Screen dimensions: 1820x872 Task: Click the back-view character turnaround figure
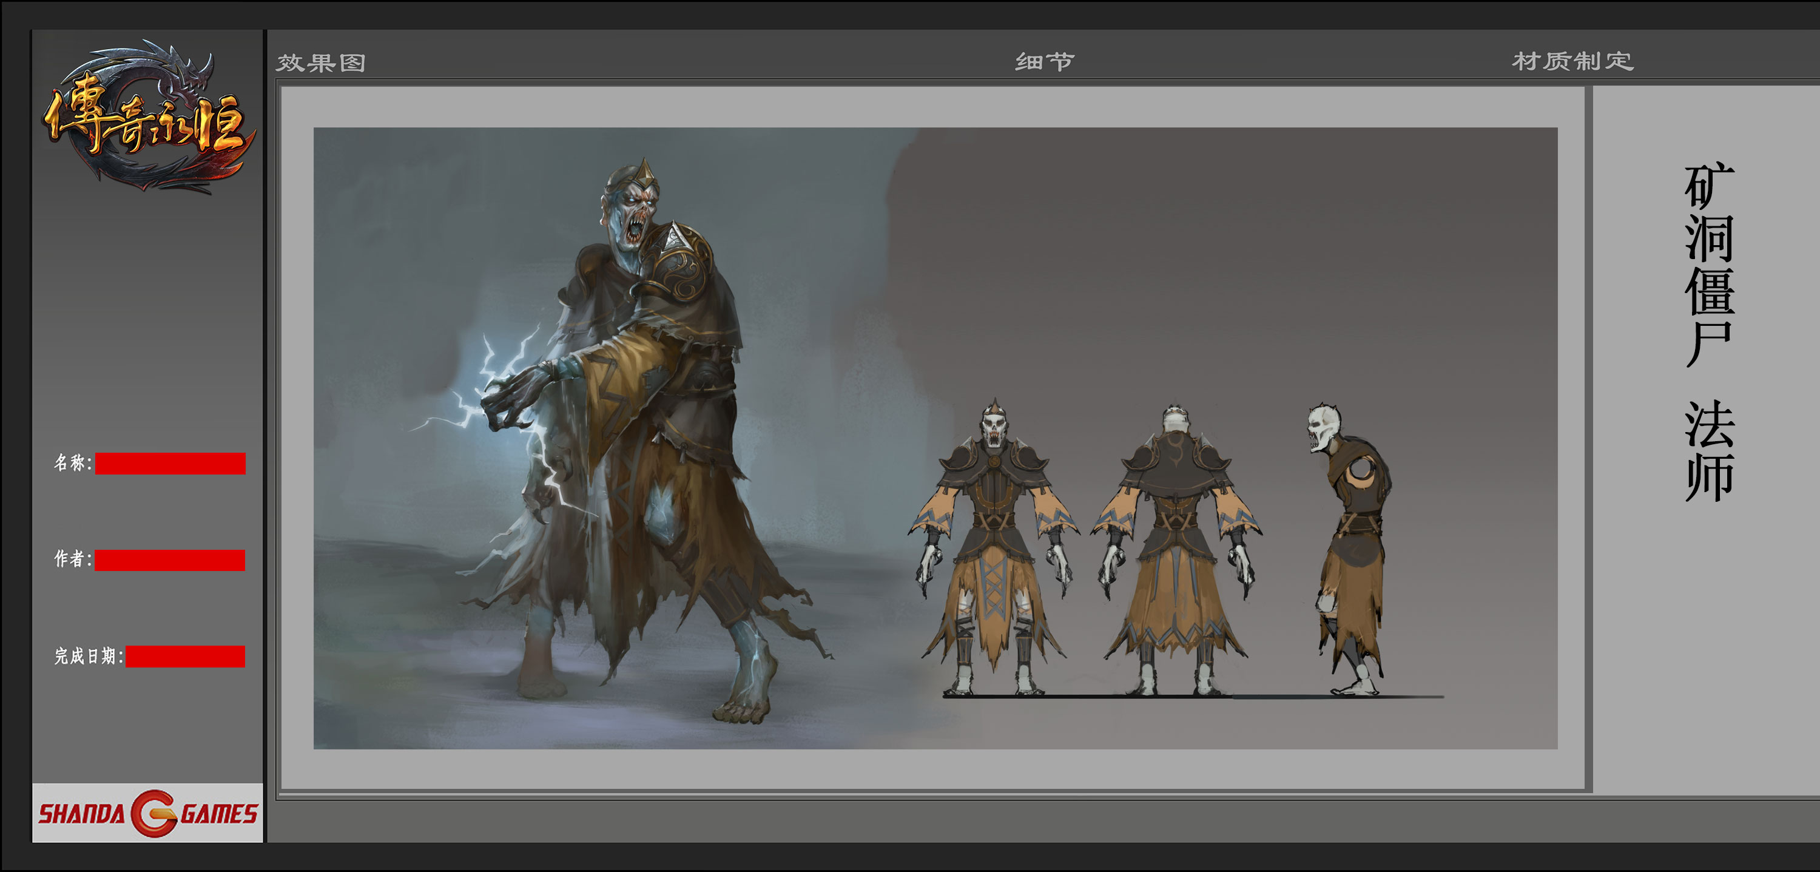coord(1176,550)
